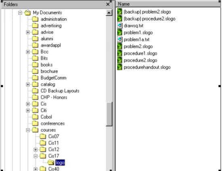Click the folder tree scrollbar thumb

point(109,114)
